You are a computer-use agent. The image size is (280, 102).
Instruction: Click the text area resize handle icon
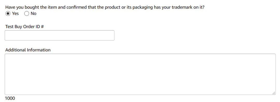[274, 93]
